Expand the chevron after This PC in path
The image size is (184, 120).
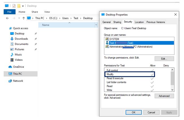pos(46,18)
